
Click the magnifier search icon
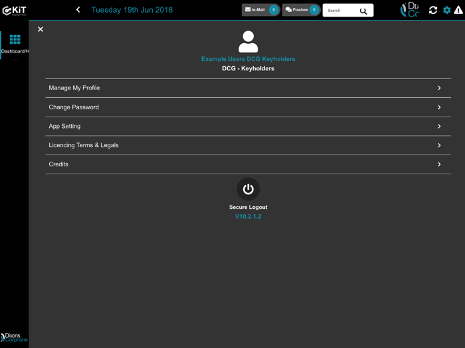363,11
